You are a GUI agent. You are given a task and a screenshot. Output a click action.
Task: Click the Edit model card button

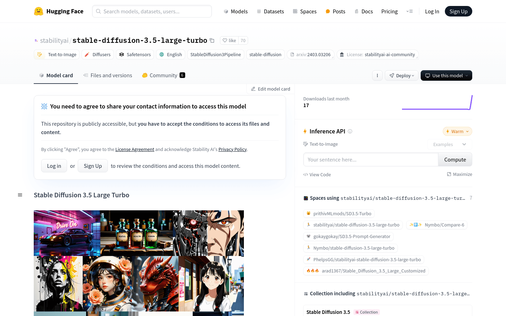(271, 89)
